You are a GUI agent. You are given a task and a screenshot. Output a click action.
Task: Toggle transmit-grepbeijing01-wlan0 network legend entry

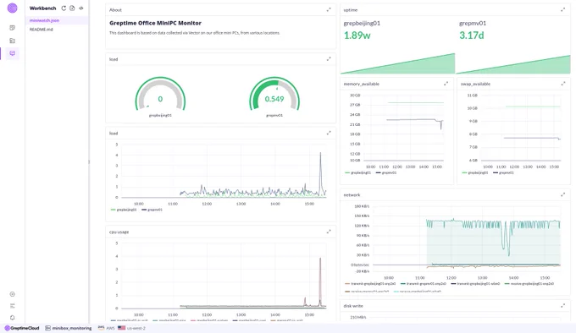[x=475, y=283]
